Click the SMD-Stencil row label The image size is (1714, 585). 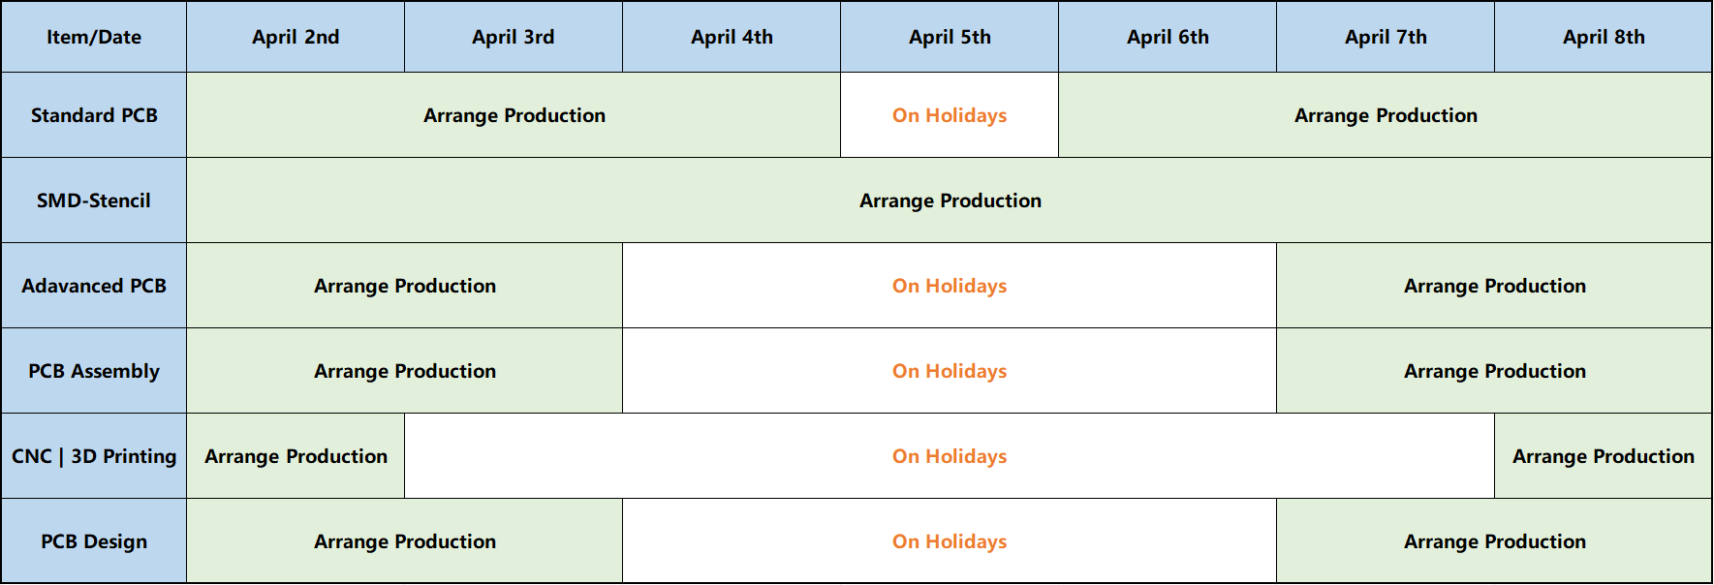(94, 200)
